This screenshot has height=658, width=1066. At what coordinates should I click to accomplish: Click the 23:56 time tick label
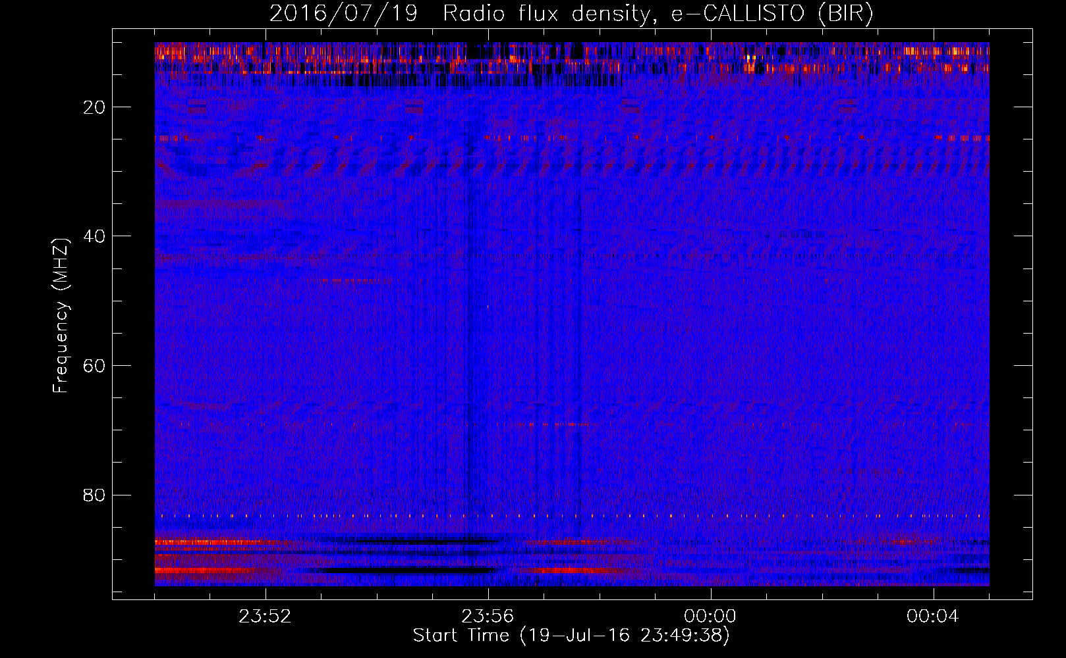[x=488, y=617]
